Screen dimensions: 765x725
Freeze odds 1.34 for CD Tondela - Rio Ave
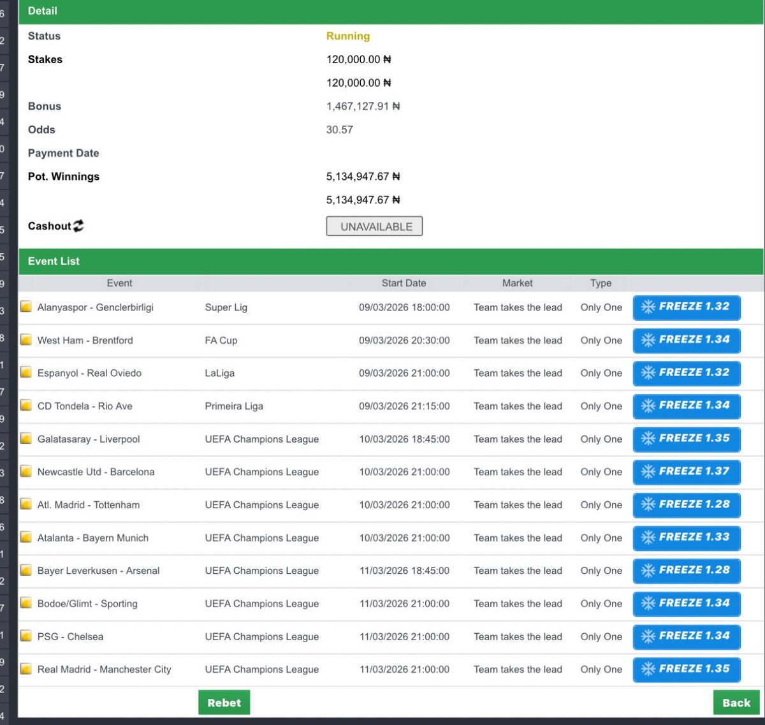687,406
